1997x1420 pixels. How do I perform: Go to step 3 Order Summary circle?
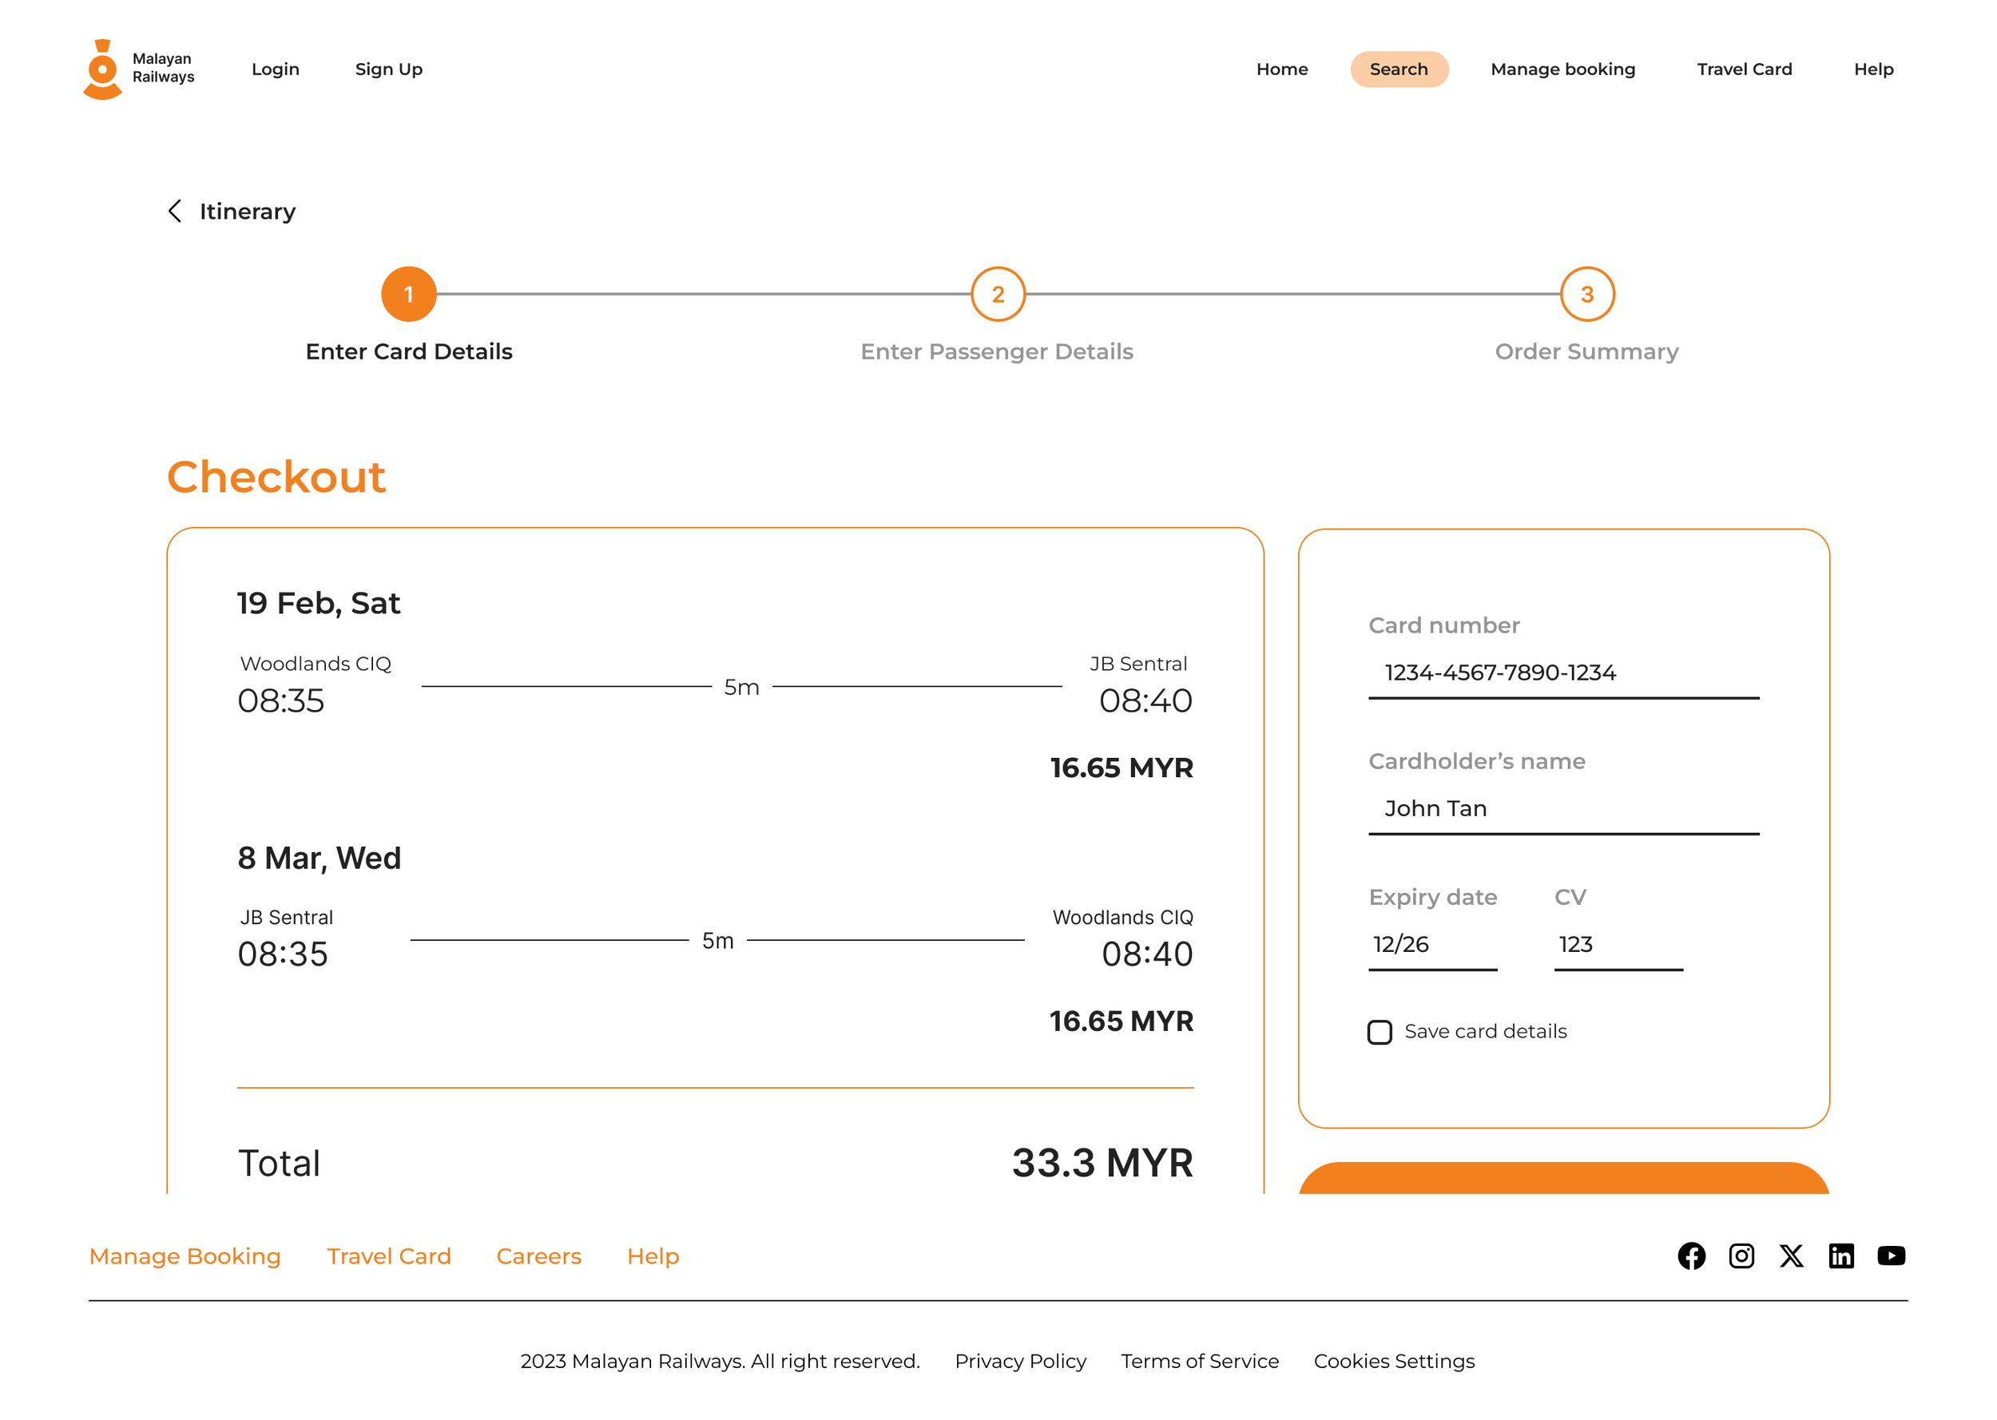[x=1586, y=294]
